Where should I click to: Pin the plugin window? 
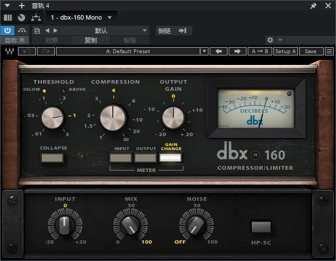(x=313, y=6)
